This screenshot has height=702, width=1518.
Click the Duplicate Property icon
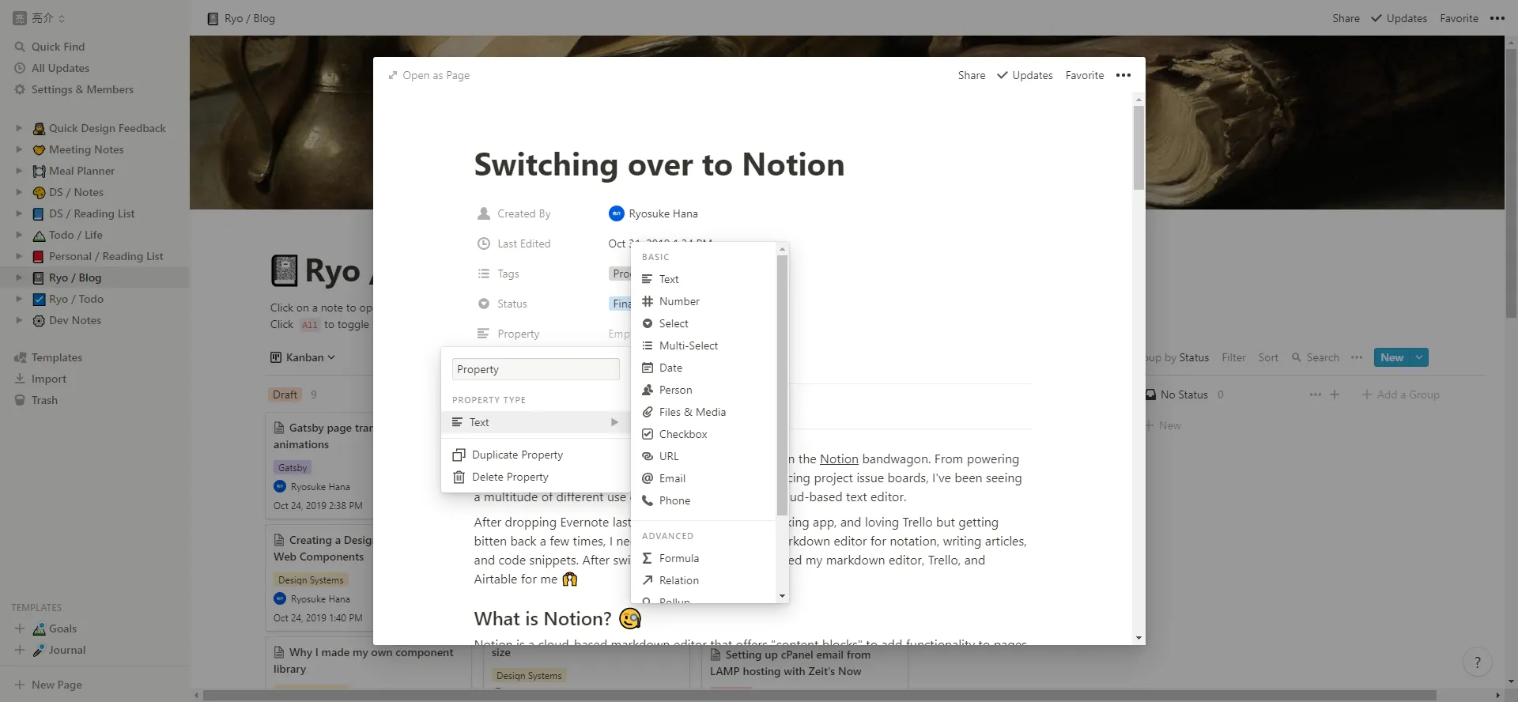pos(459,455)
